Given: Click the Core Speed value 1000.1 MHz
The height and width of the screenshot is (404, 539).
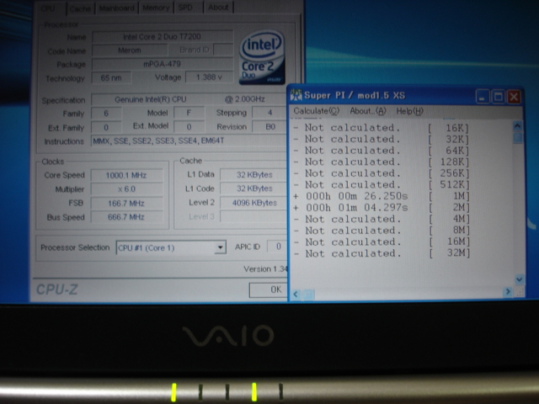Looking at the screenshot, I should coord(126,175).
